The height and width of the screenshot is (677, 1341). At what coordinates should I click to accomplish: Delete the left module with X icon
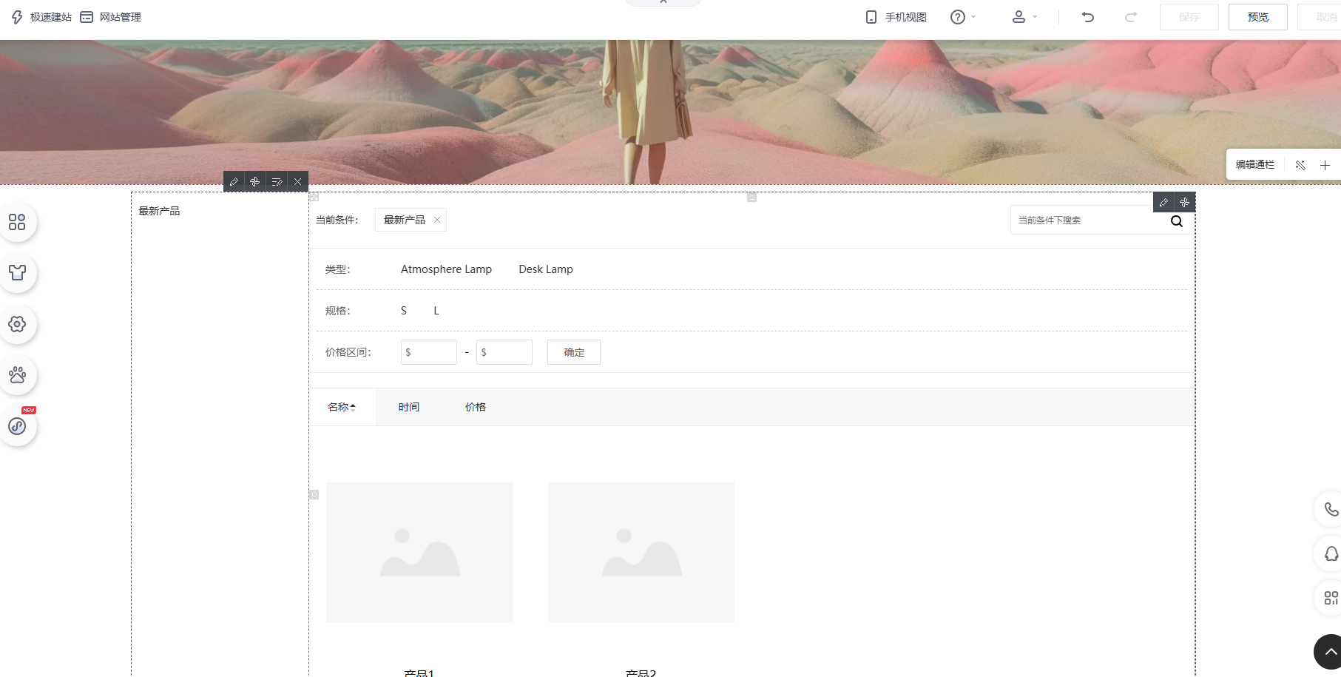pyautogui.click(x=297, y=182)
